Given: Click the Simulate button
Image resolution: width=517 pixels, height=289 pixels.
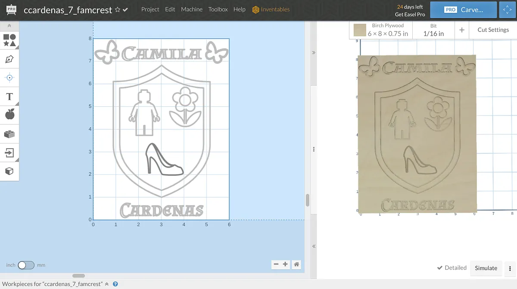Looking at the screenshot, I should 486,268.
